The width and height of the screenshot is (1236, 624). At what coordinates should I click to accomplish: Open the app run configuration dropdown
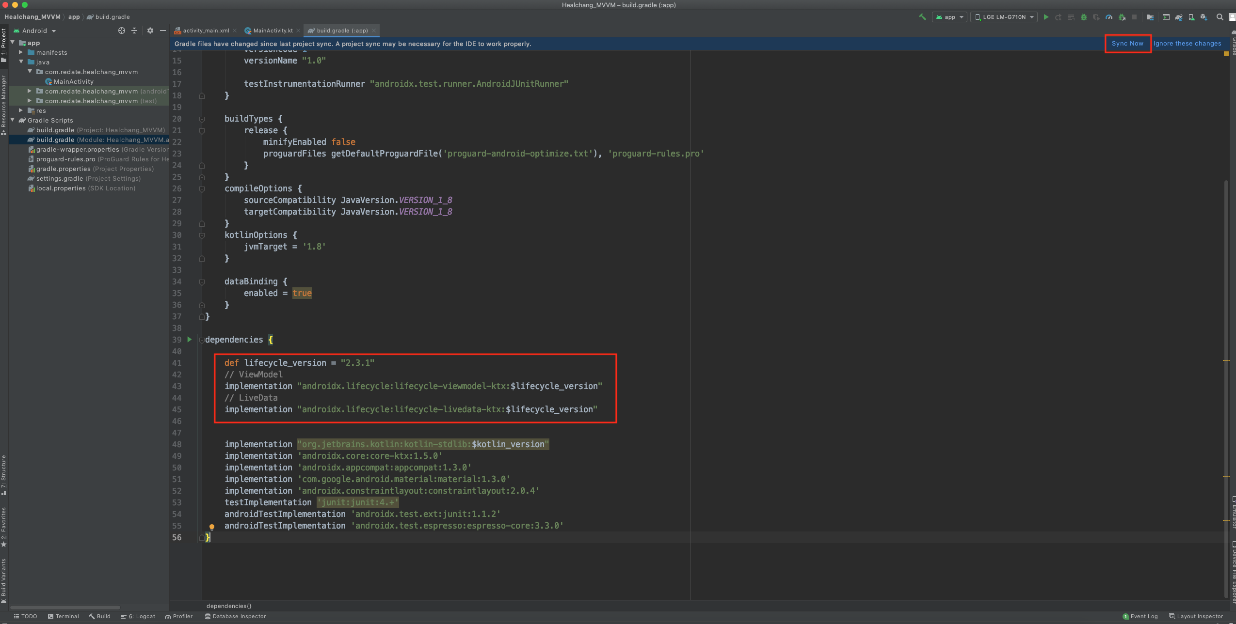click(949, 17)
